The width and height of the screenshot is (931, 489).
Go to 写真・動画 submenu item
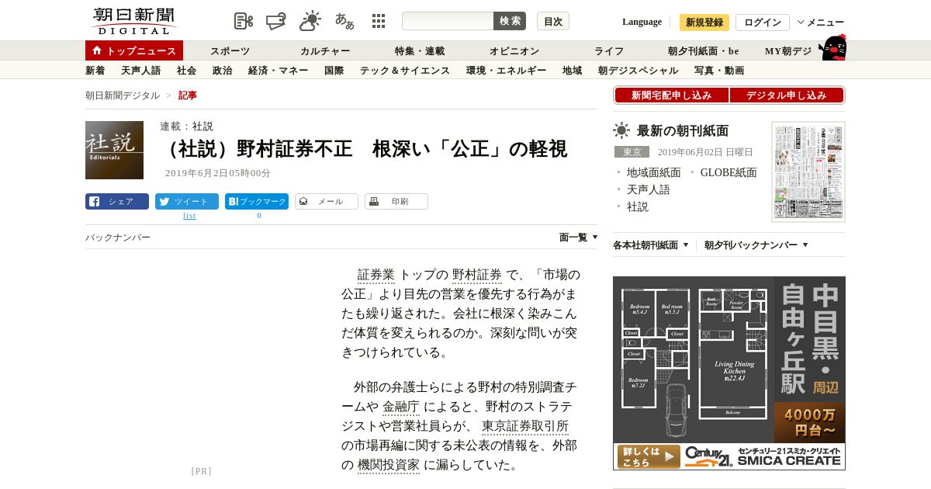pyautogui.click(x=719, y=71)
